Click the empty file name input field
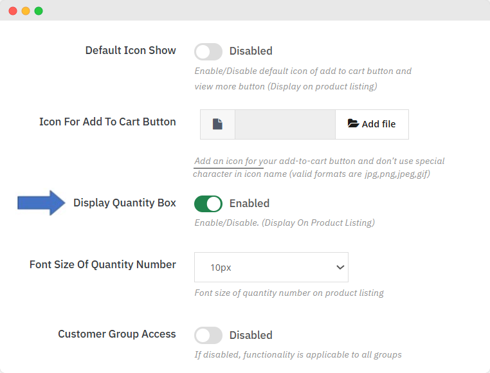 click(285, 124)
